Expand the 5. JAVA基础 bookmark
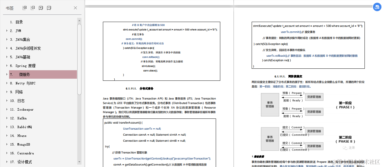 [7, 57]
